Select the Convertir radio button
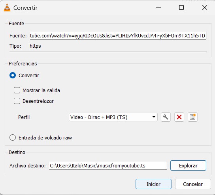The width and height of the screenshot is (215, 195). point(13,75)
